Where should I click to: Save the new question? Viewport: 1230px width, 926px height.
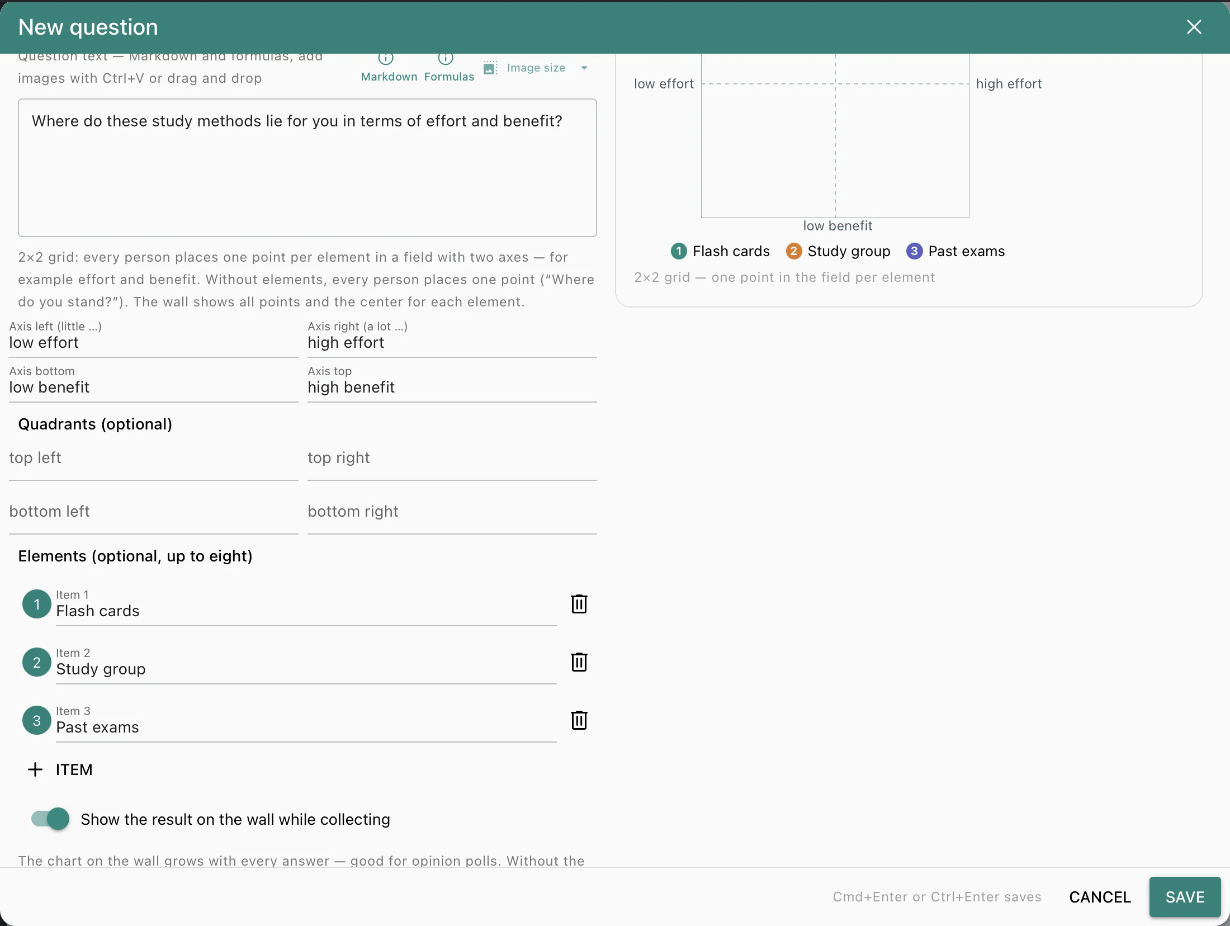(1185, 897)
